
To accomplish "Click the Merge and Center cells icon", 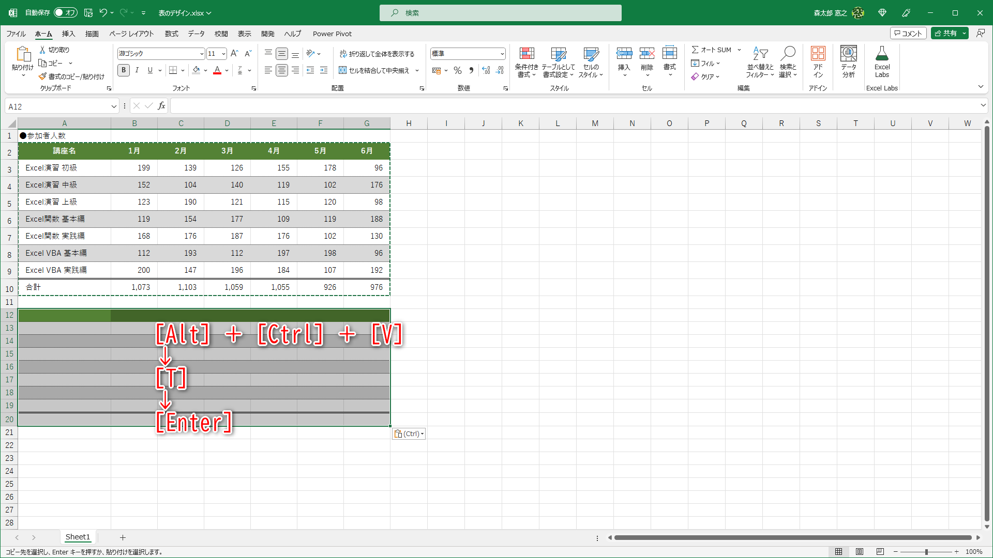I will [342, 70].
